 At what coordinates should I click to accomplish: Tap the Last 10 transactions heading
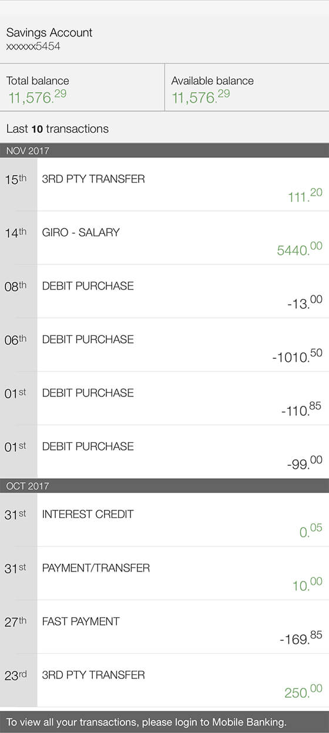point(58,129)
